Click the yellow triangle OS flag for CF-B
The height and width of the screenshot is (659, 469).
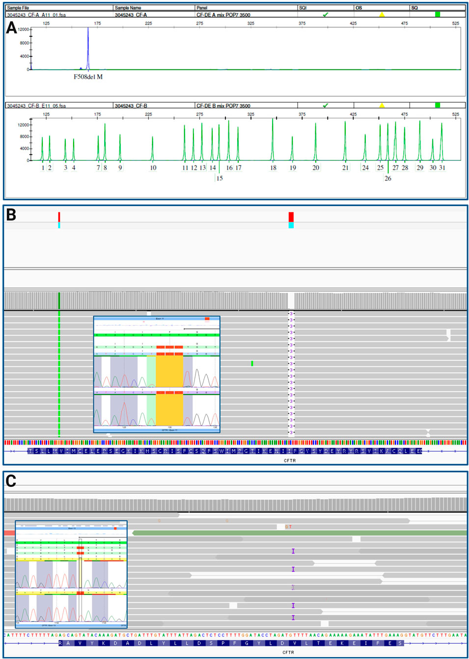[382, 105]
